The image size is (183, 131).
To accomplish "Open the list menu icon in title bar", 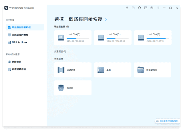I will pos(158,8).
